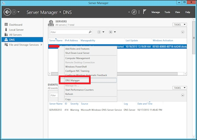Select Windows PowerShell in context menu
The width and height of the screenshot is (197, 140).
(76, 67)
